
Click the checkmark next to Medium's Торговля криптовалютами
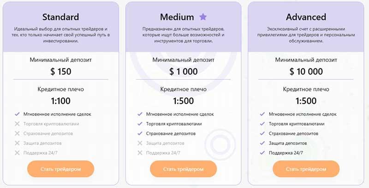coord(140,124)
